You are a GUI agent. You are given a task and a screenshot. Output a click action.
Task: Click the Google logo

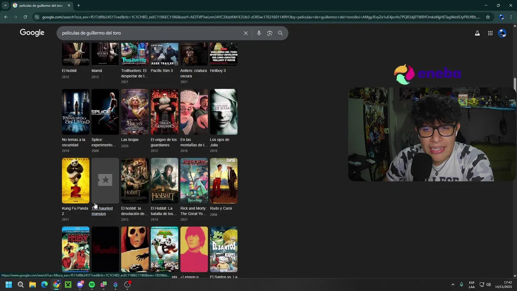click(32, 33)
